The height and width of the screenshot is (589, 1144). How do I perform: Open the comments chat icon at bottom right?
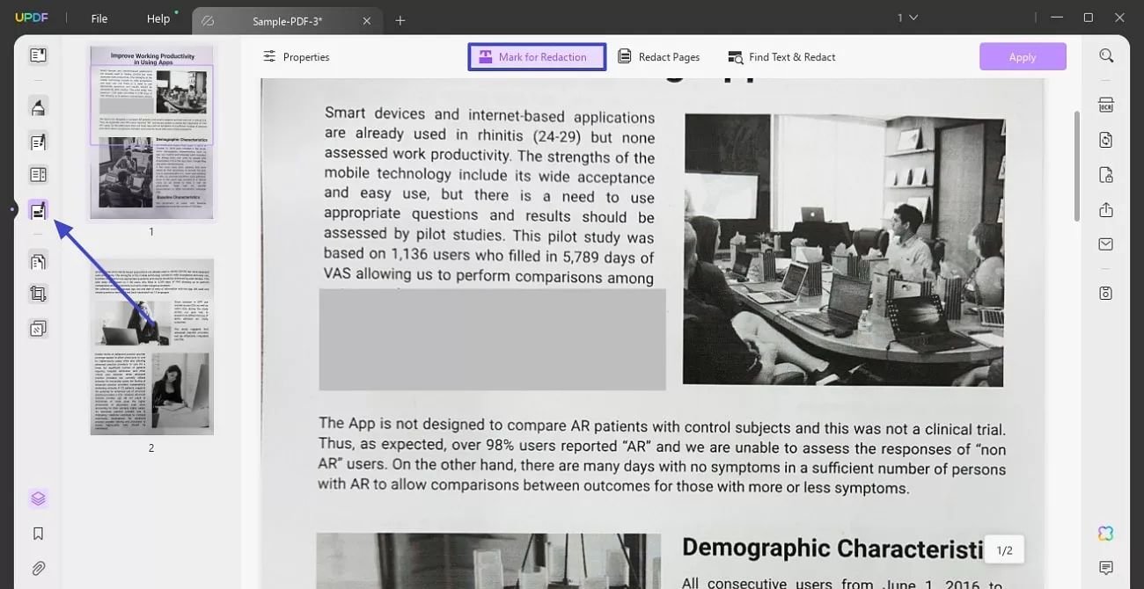coord(1106,568)
